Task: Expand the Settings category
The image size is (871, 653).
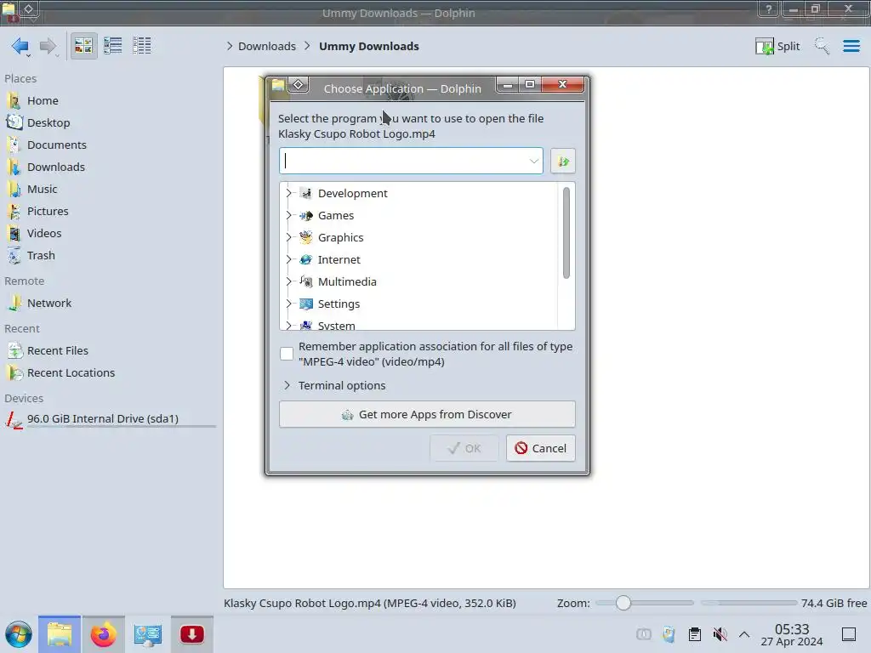Action: 288,304
